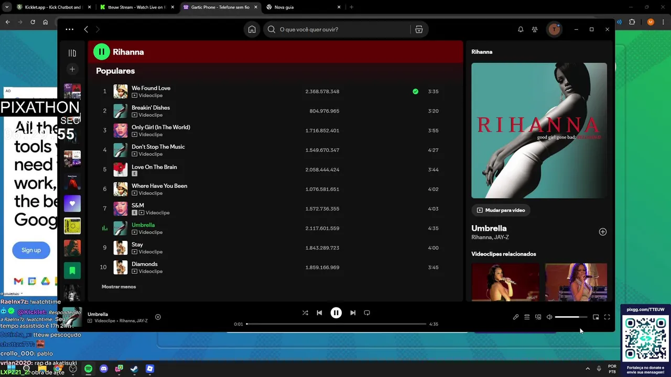
Task: Reload the browser page
Action: (x=33, y=22)
